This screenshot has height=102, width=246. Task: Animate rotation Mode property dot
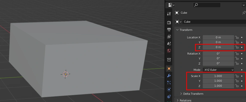click(x=242, y=70)
